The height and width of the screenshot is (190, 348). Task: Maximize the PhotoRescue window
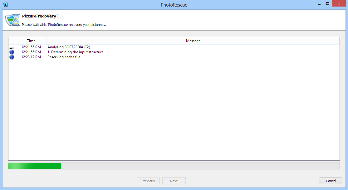328,3
